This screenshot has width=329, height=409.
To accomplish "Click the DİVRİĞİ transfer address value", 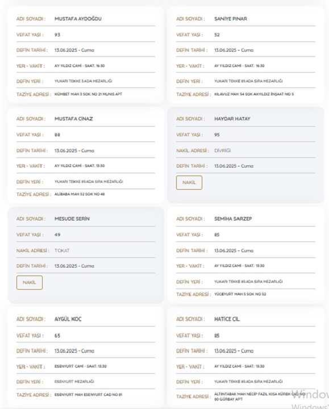I will (x=222, y=151).
